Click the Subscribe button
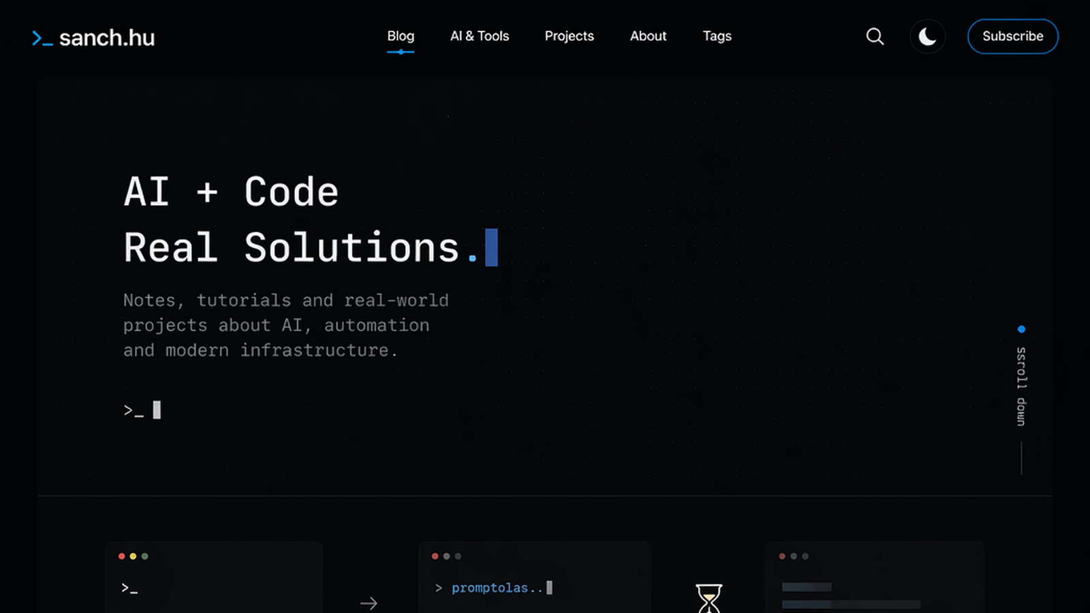Screen dimensions: 1090x613 click(1012, 37)
